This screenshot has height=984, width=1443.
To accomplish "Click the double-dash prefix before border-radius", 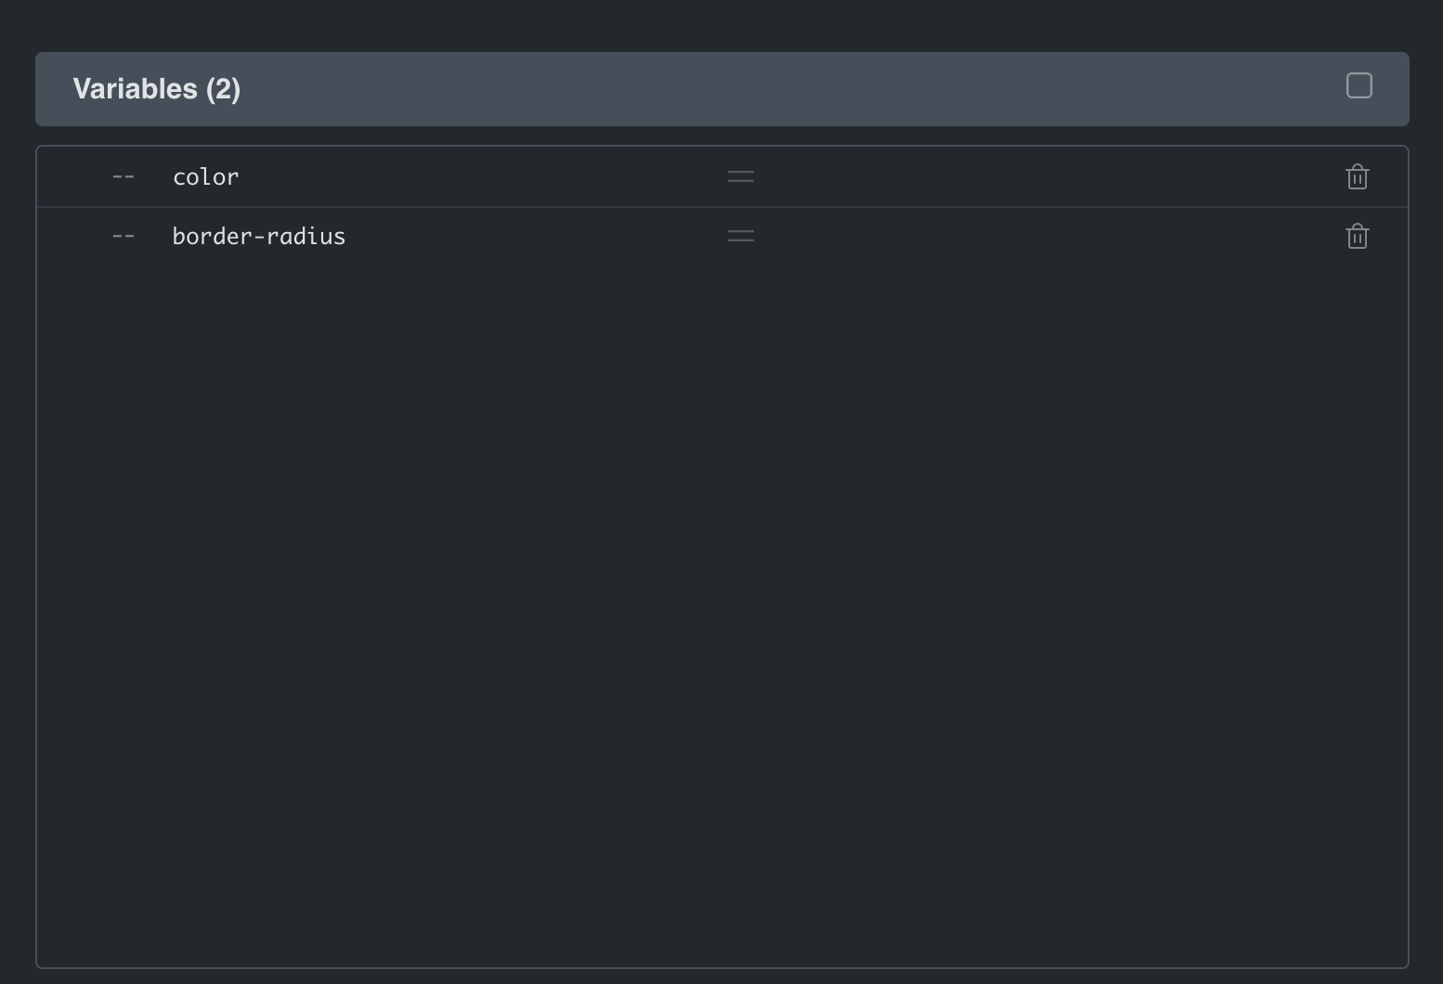I will (x=123, y=236).
